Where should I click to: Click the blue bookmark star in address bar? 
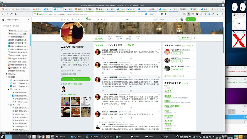(165, 14)
